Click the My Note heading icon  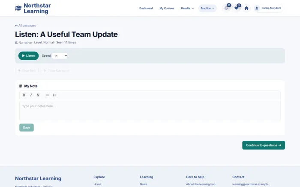(21, 86)
